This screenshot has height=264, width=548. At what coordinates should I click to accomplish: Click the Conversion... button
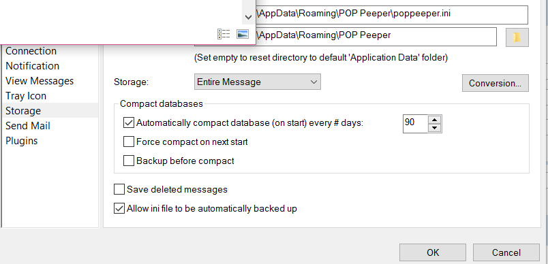pos(496,83)
